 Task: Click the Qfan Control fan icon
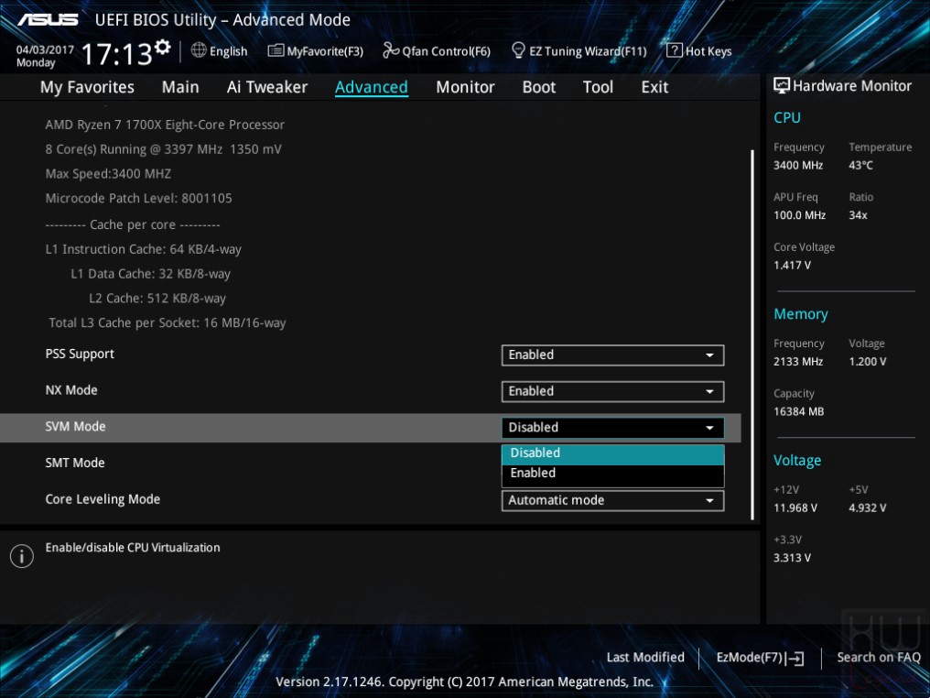391,50
